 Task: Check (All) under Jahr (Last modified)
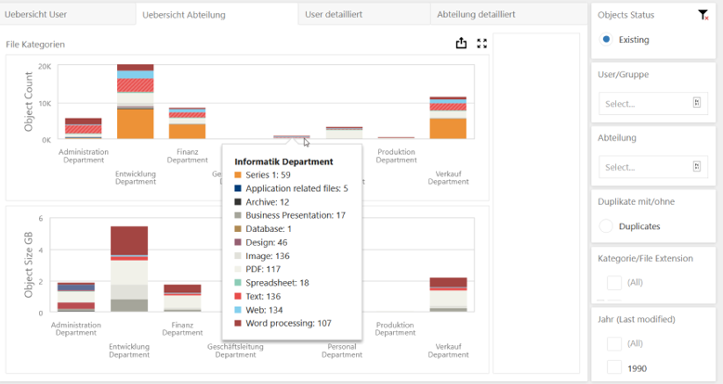coord(613,343)
